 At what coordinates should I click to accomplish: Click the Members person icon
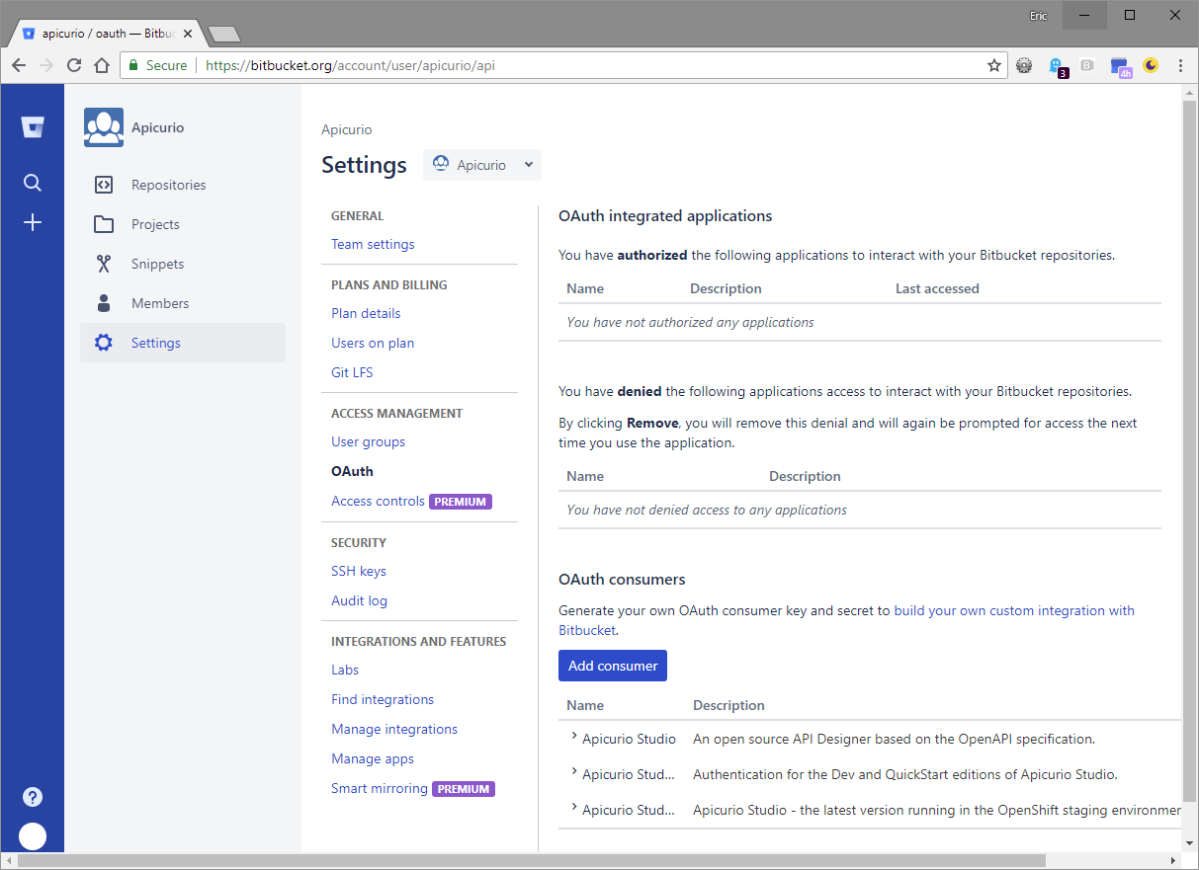point(104,303)
